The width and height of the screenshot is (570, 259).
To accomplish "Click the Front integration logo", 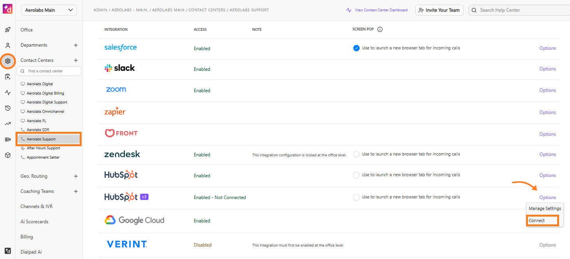I will point(121,133).
